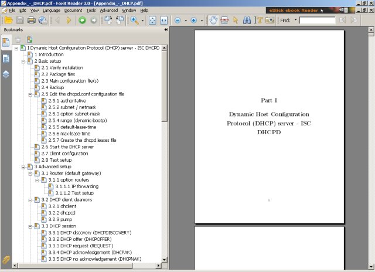Open the Window menu
The image size is (375, 272).
pos(129,11)
